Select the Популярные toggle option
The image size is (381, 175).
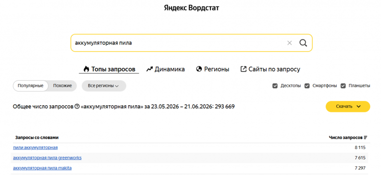[30, 86]
